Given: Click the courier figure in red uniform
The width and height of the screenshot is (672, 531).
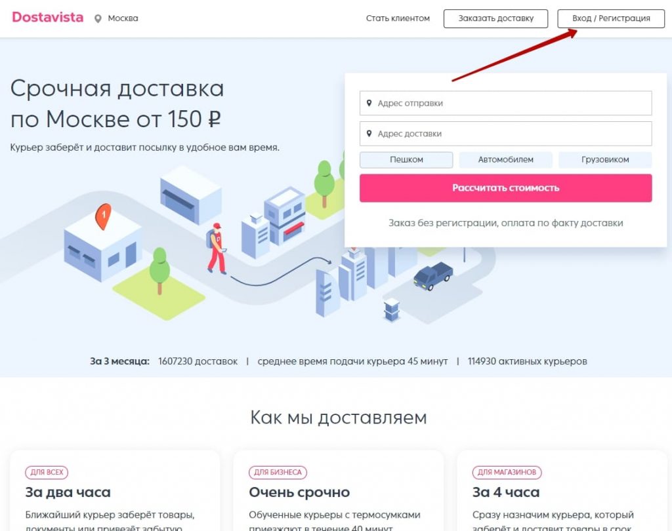Looking at the screenshot, I should click(x=217, y=248).
